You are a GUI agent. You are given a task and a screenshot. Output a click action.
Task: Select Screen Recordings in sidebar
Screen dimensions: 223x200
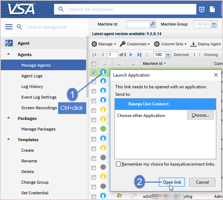click(39, 108)
